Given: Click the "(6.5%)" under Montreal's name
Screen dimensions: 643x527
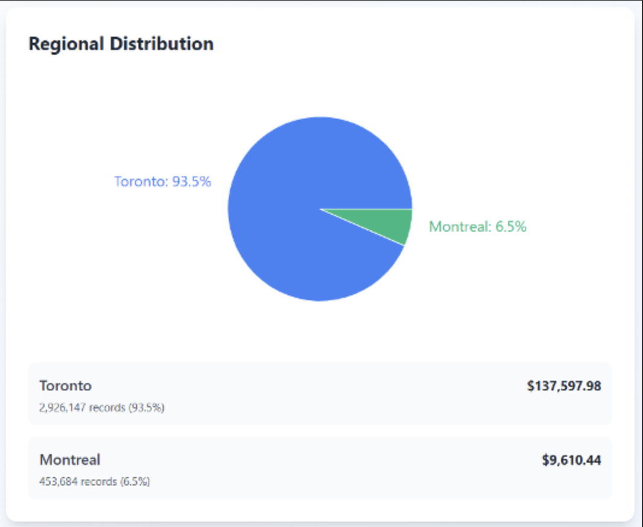Looking at the screenshot, I should click(134, 482).
